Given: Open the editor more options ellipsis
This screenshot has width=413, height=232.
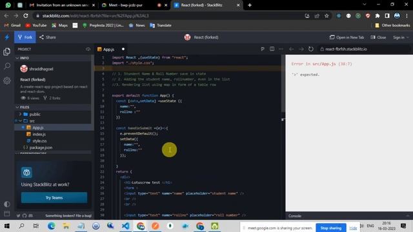Looking at the screenshot, I should click(x=281, y=49).
